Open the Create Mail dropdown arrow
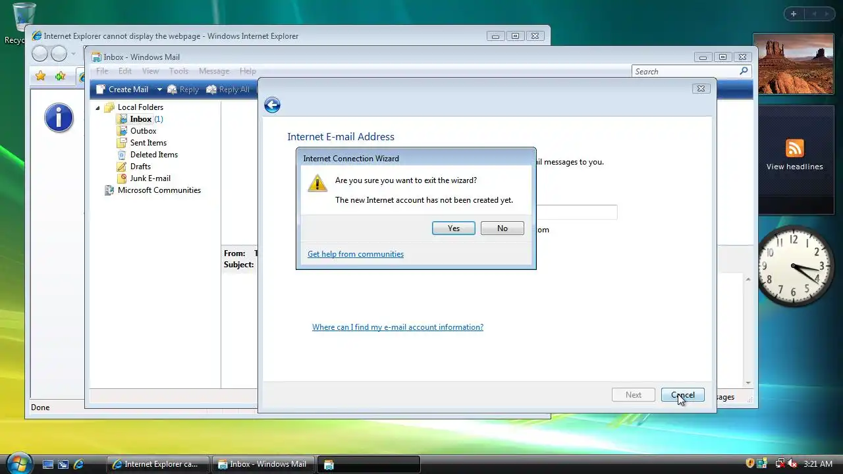This screenshot has width=843, height=474. pos(159,90)
